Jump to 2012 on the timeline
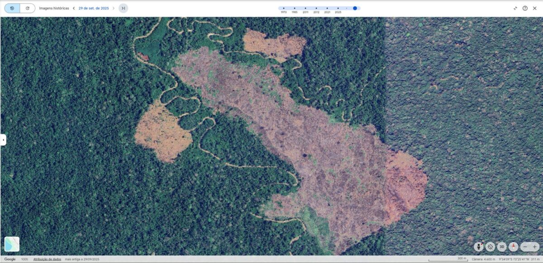 (x=316, y=8)
